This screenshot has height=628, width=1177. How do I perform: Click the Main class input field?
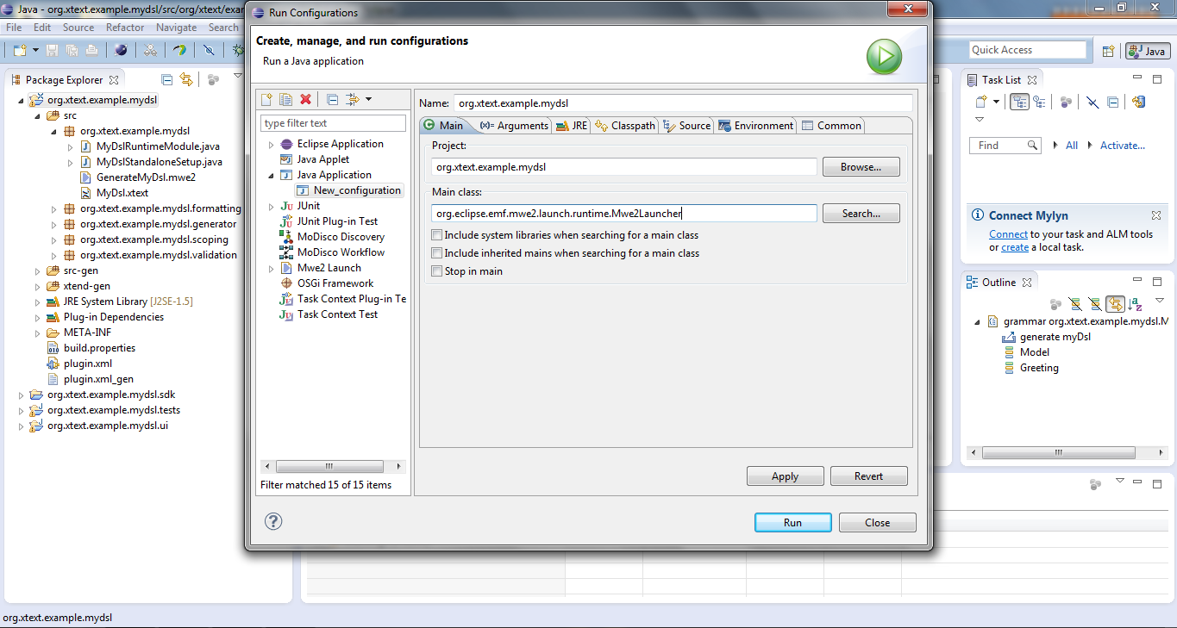coord(624,214)
